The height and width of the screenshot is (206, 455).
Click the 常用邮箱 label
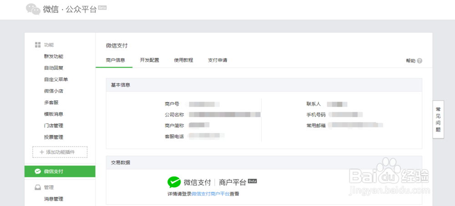click(316, 126)
